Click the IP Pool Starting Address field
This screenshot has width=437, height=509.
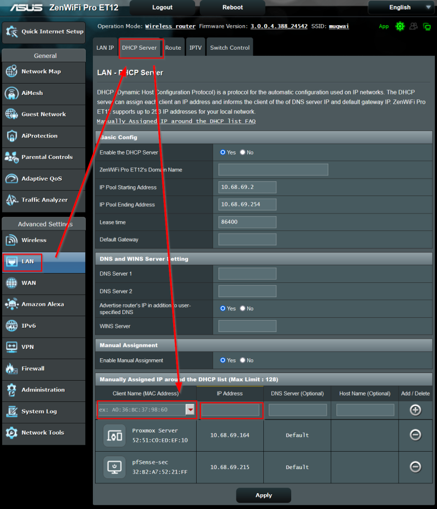pos(247,187)
